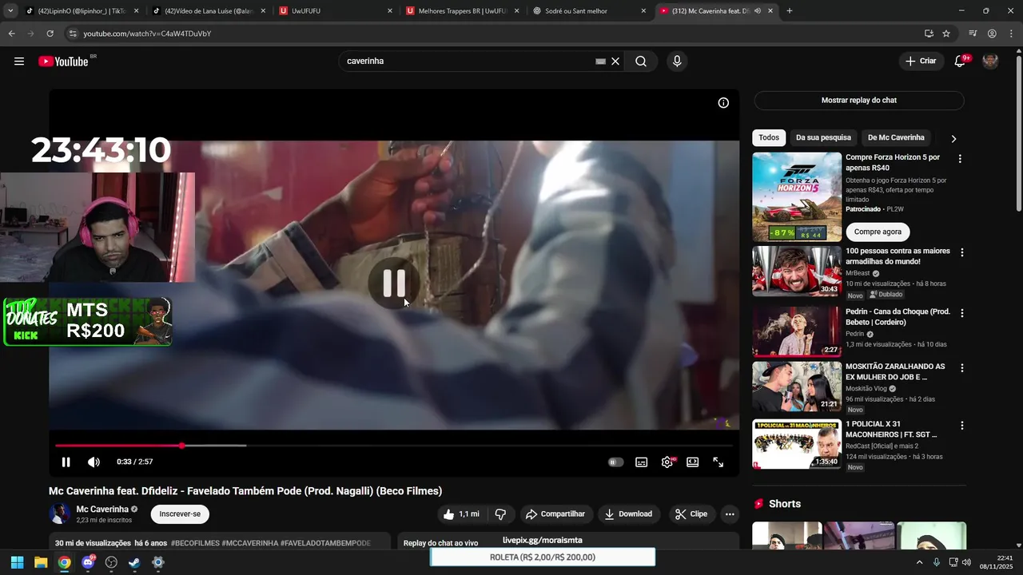Viewport: 1023px width, 575px height.
Task: Switch to Sodré ou Sant melhor tab
Action: click(x=591, y=11)
